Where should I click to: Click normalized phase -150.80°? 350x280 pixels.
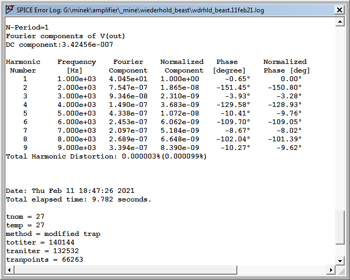(x=285, y=88)
